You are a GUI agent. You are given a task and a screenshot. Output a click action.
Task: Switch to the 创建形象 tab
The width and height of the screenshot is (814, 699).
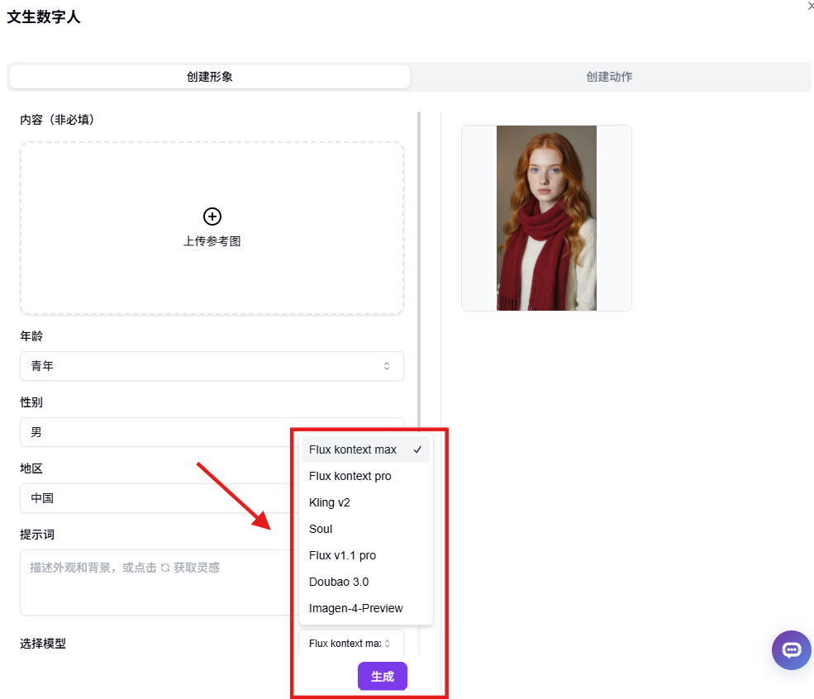[210, 77]
